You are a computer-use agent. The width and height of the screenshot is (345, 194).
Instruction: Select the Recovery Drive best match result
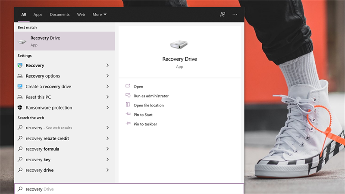tap(65, 41)
